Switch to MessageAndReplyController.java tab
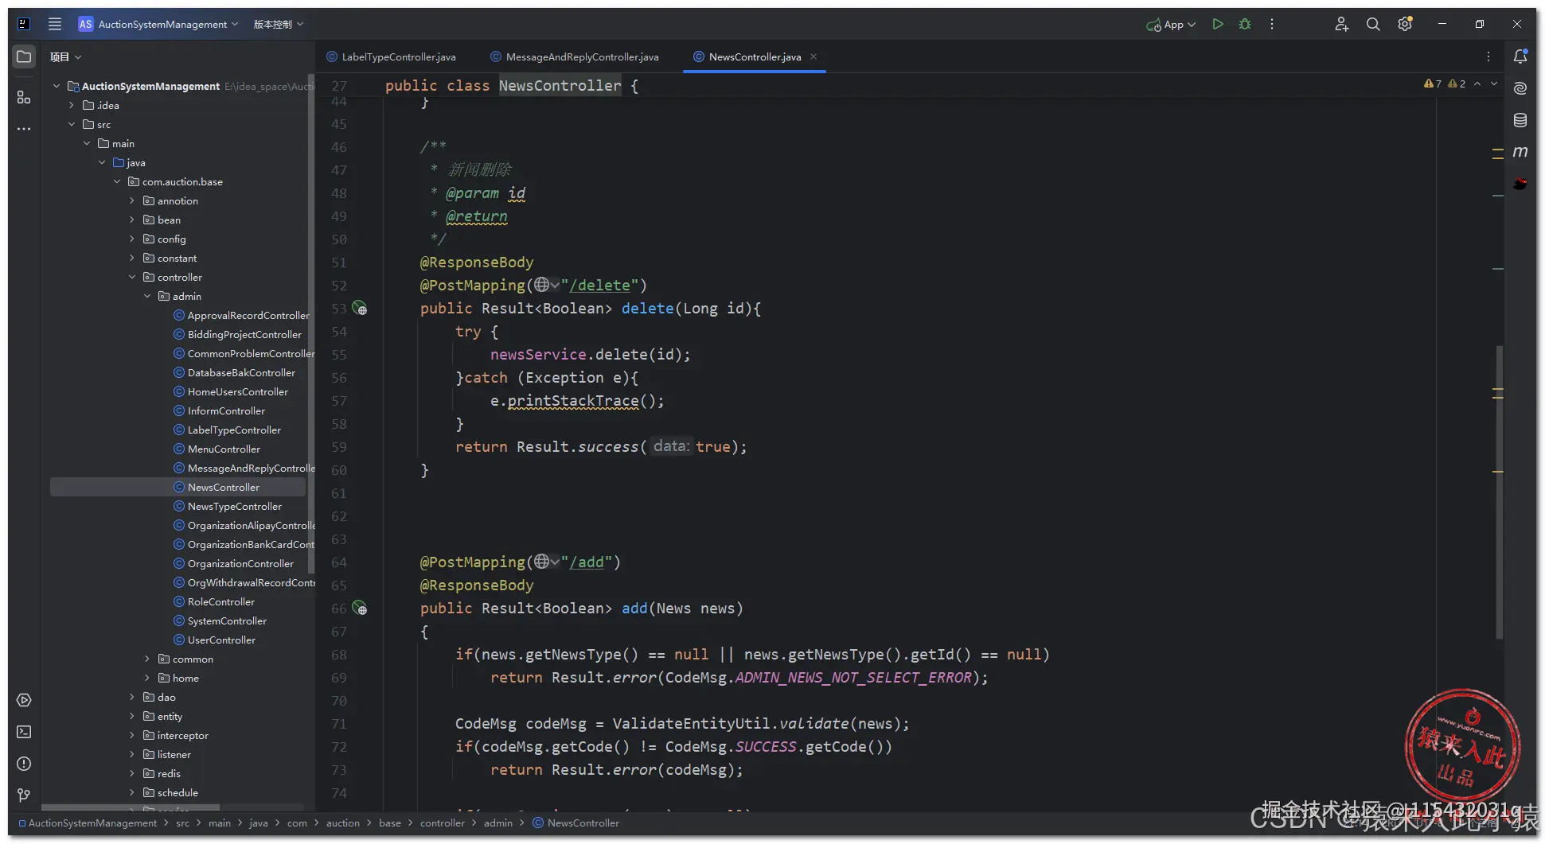 pyautogui.click(x=575, y=56)
